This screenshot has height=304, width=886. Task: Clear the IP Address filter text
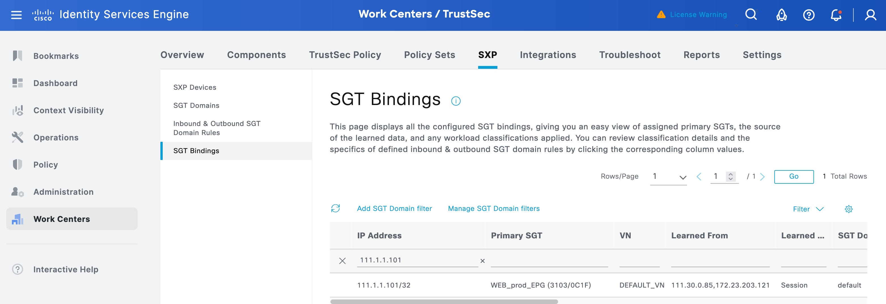[483, 261]
